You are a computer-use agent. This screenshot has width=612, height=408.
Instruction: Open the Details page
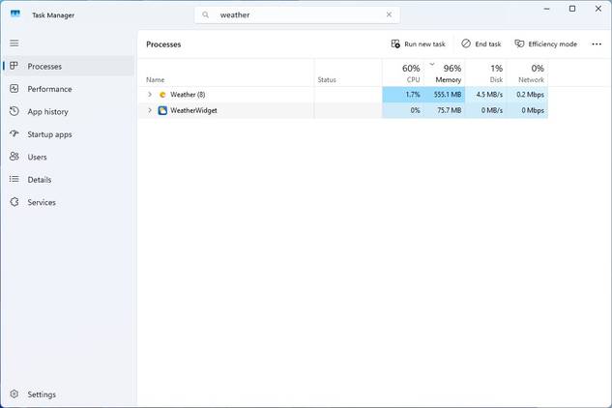[x=40, y=180]
